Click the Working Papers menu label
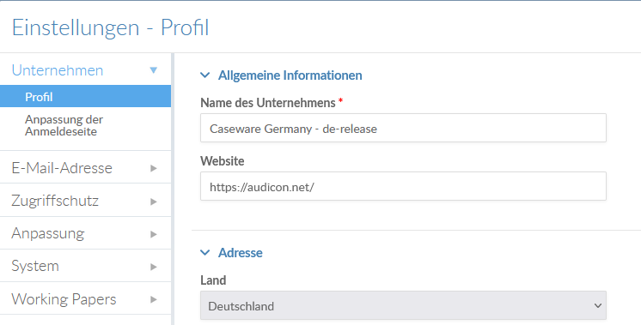The height and width of the screenshot is (325, 641). coord(64,299)
